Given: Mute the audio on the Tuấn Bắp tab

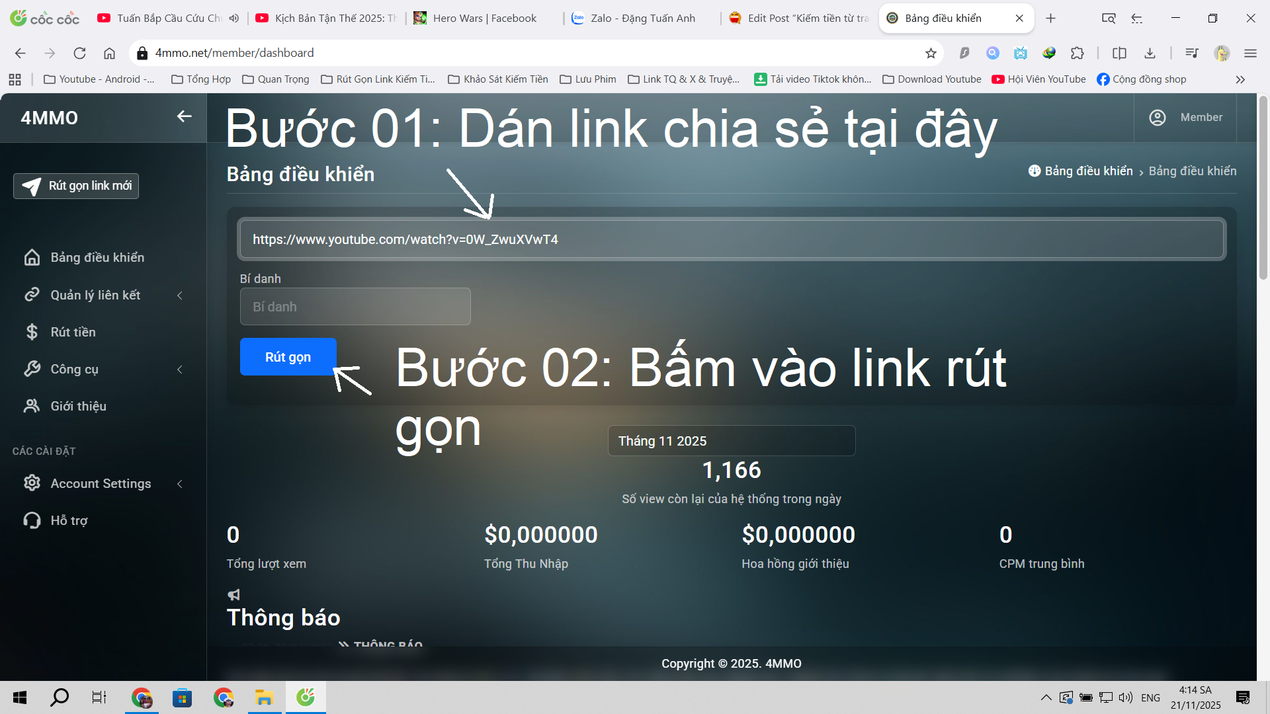Looking at the screenshot, I should tap(234, 19).
